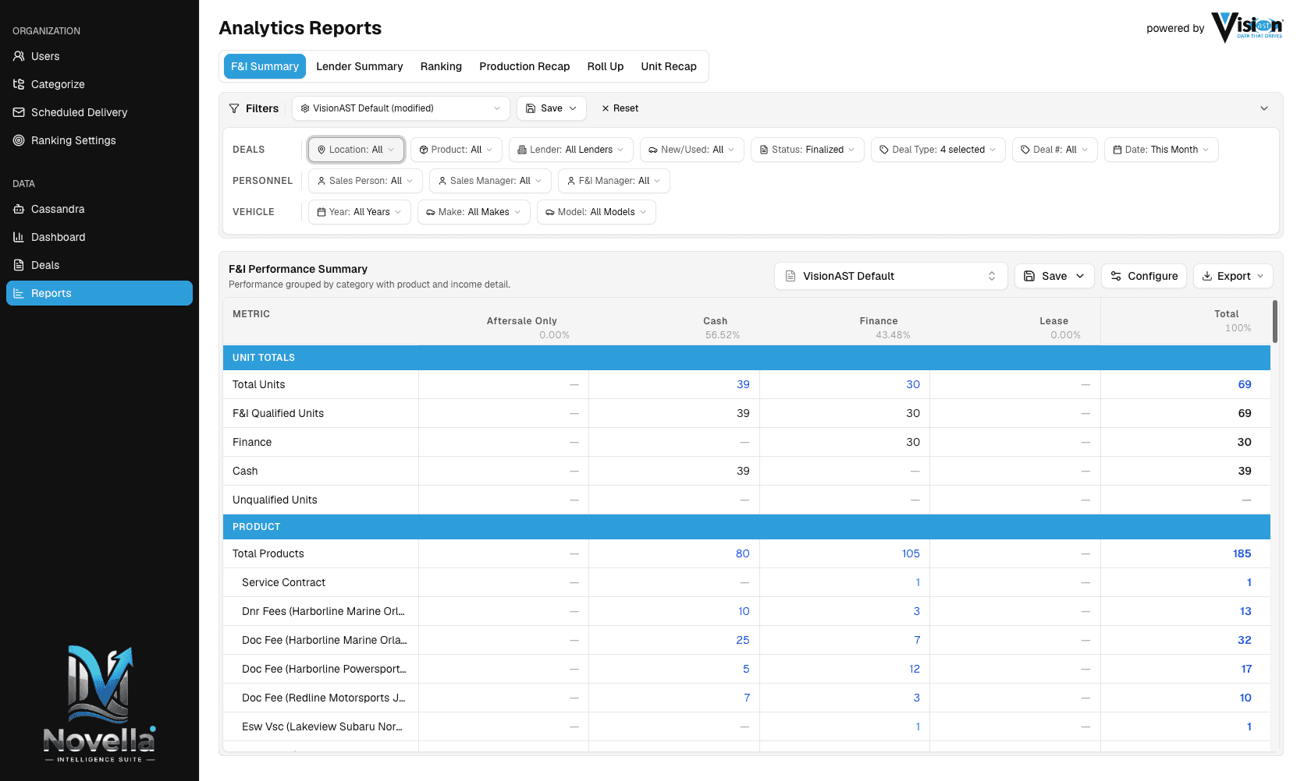The height and width of the screenshot is (781, 1311).
Task: Open the Deals document icon
Action: point(19,265)
